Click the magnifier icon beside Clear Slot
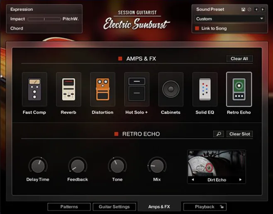 click(219, 134)
